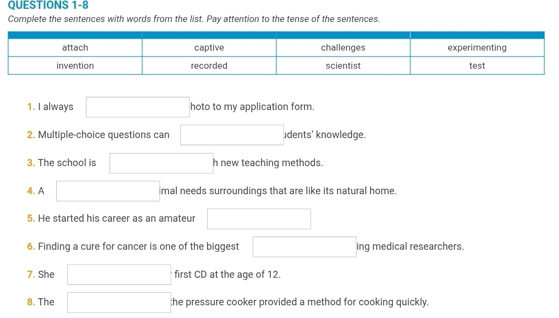Screen dimensions: 559x318
Task: Click the blank field in sentence 1
Action: [x=138, y=107]
